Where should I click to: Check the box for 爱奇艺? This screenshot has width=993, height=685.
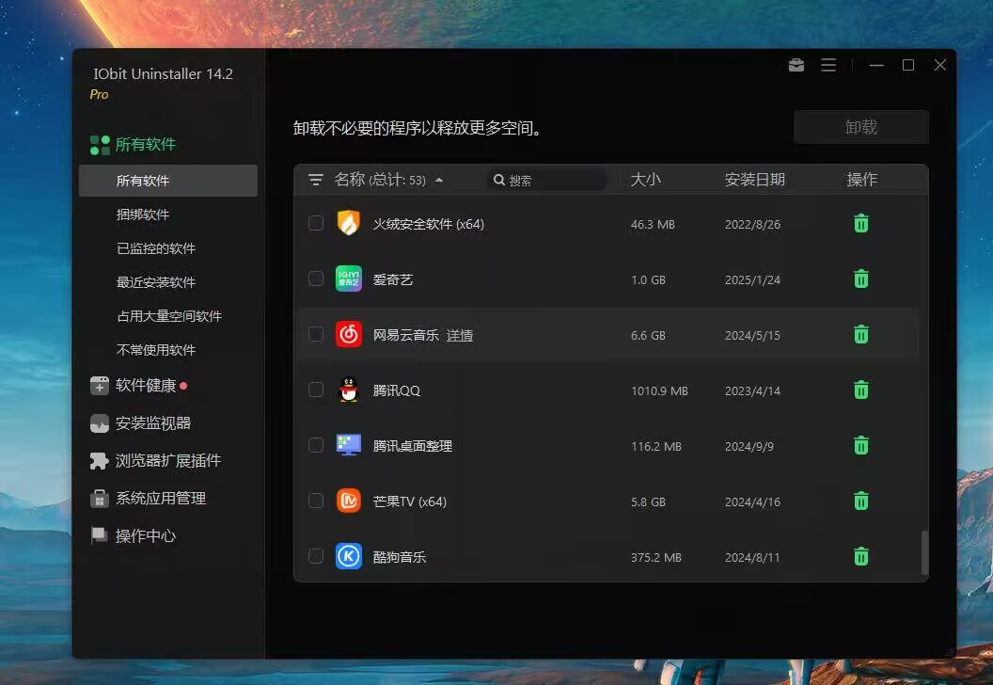315,279
